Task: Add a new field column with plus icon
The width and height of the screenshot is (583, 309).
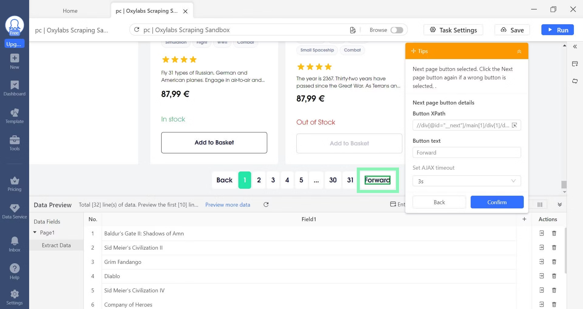Action: (524, 219)
